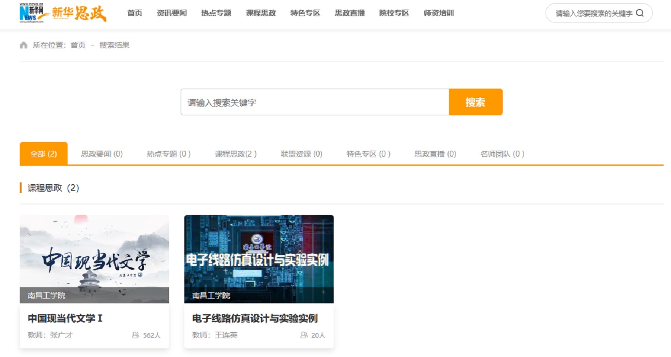This screenshot has height=357, width=671.
Task: Select 课程思政 in the top navigation
Action: [261, 13]
